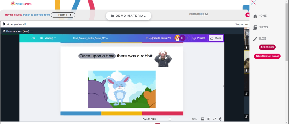Click the muted mic icon on the bottom participant tile

click(x=247, y=117)
